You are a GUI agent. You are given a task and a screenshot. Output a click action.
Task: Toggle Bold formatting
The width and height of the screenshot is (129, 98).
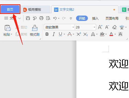pyautogui.click(x=47, y=34)
